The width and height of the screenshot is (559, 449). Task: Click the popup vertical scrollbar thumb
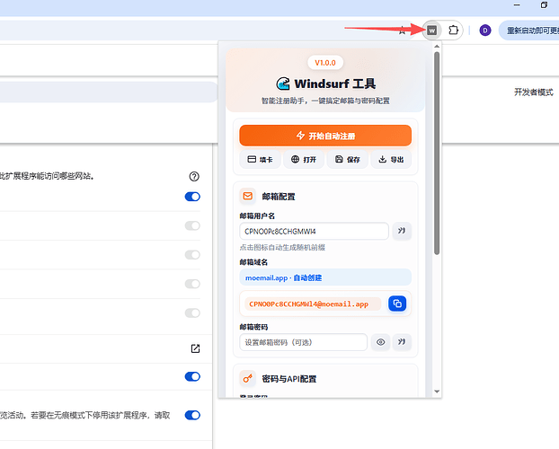(x=437, y=154)
